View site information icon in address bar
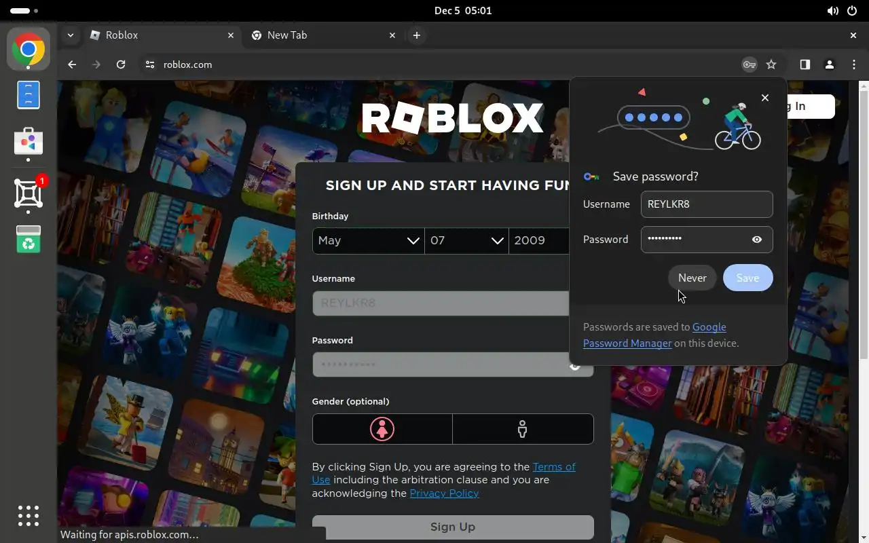 coord(150,64)
